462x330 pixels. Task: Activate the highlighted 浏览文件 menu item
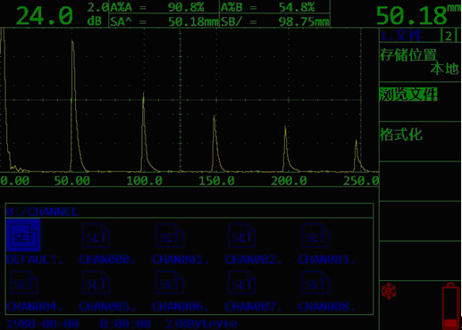(408, 95)
